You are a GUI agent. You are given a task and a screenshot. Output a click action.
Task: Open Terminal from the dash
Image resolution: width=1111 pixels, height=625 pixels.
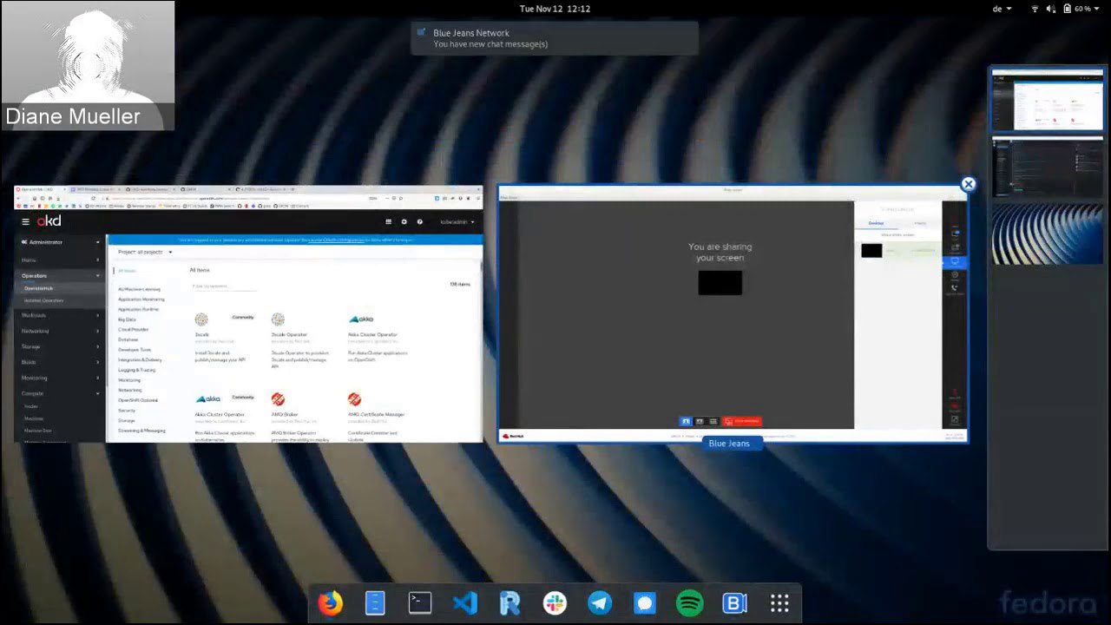point(420,602)
